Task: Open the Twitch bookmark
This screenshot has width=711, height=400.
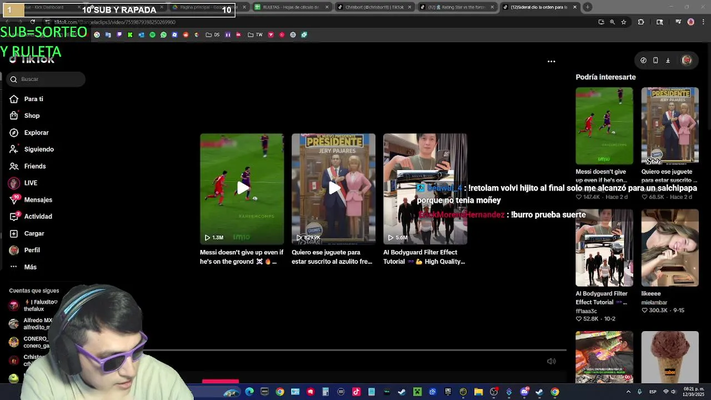Action: tap(119, 34)
